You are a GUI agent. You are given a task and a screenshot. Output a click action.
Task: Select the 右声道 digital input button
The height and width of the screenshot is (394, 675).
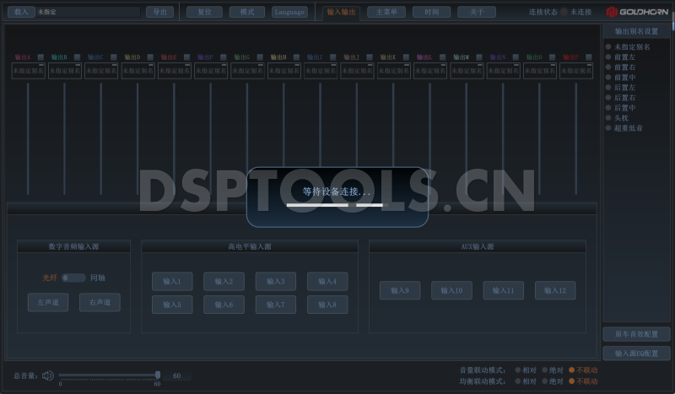click(100, 302)
